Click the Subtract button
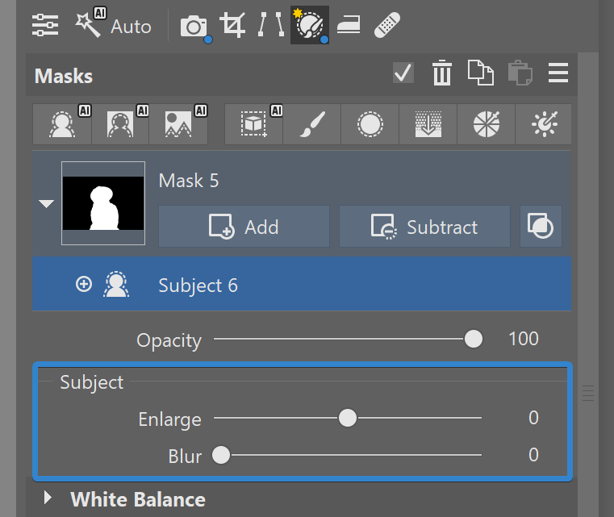Image resolution: width=614 pixels, height=517 pixels. coord(424,227)
